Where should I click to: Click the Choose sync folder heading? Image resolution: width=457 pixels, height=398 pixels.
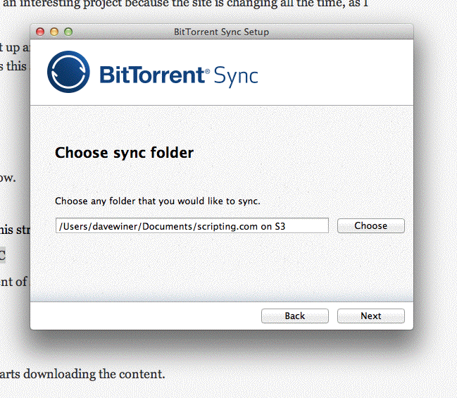click(125, 153)
